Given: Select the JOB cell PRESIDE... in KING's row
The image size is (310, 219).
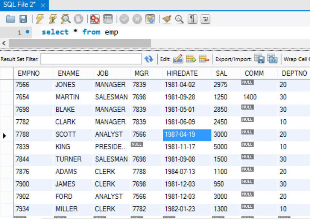Looking at the screenshot, I should point(112,147).
